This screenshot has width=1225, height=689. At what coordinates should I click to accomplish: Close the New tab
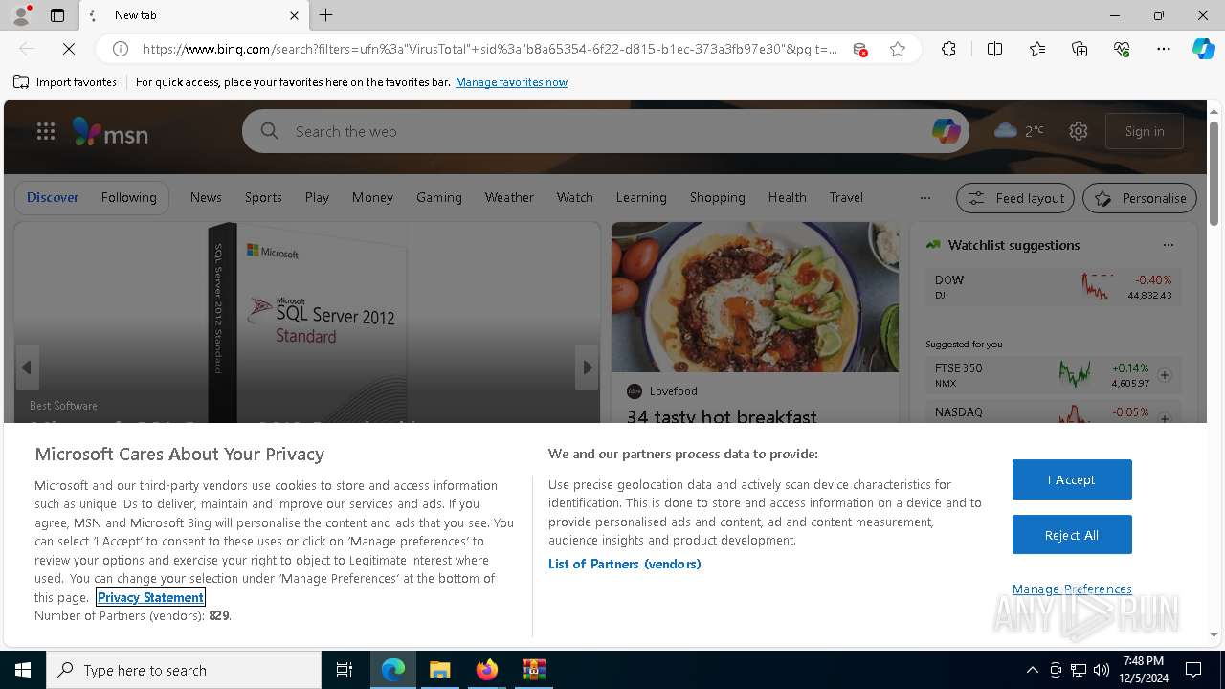point(294,15)
